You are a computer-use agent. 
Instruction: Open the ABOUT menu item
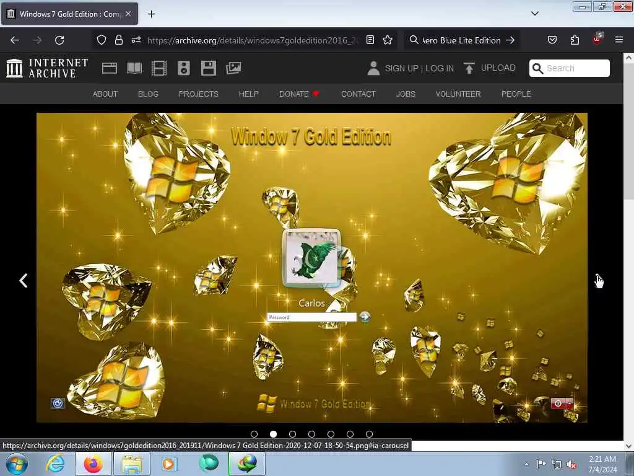click(x=105, y=94)
